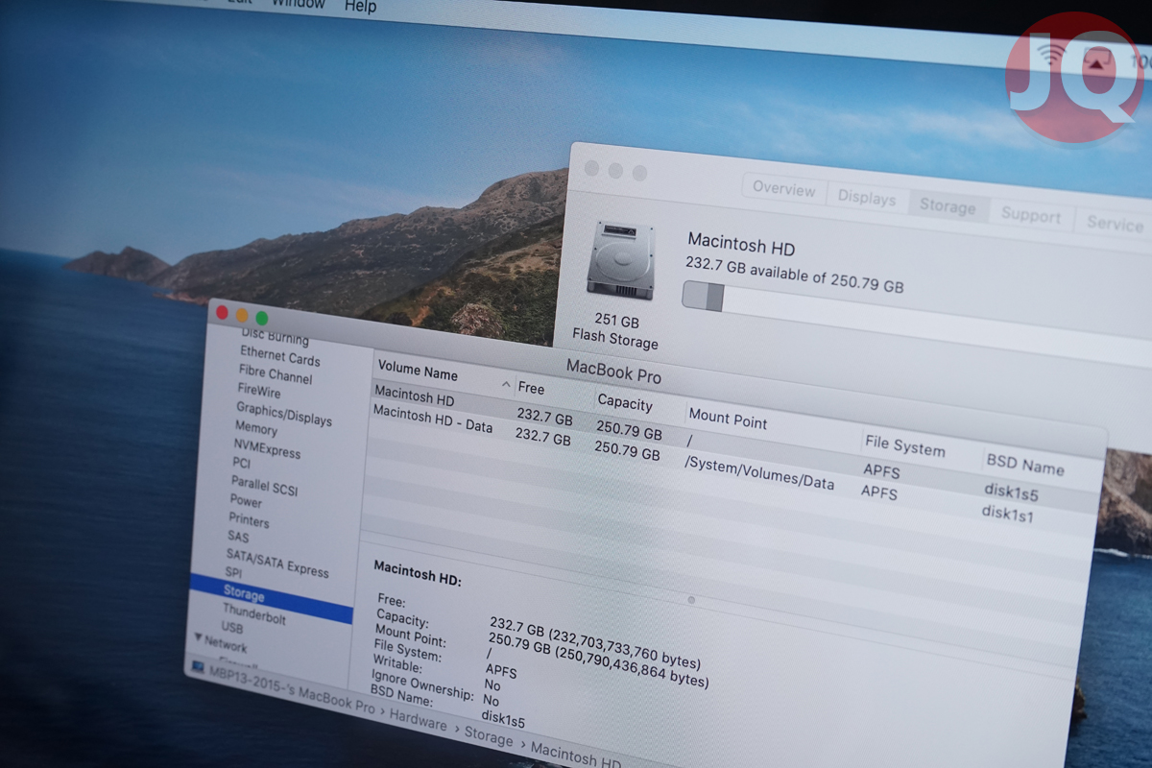Select Thunderbolt in the sidebar
1152x768 pixels.
coord(254,613)
